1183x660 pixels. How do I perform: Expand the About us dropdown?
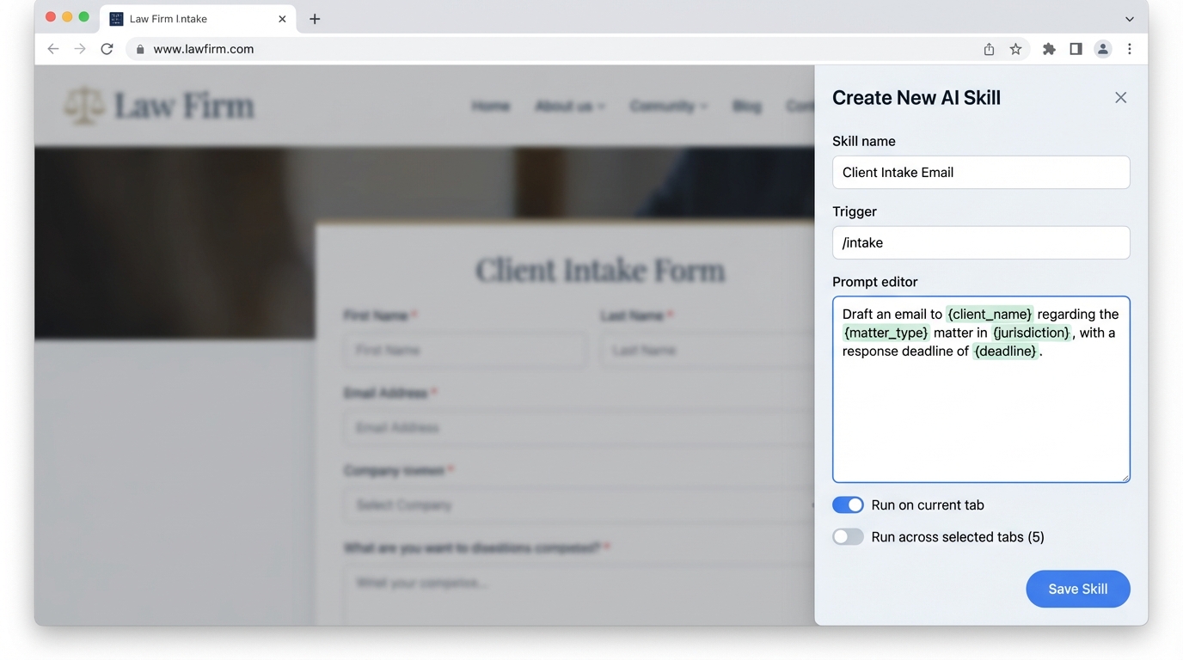pos(570,106)
